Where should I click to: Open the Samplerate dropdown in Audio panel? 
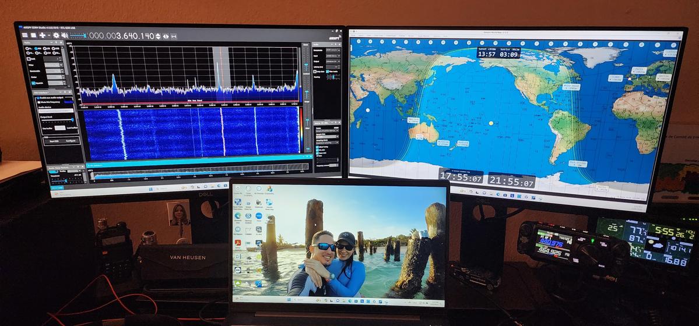333,51
